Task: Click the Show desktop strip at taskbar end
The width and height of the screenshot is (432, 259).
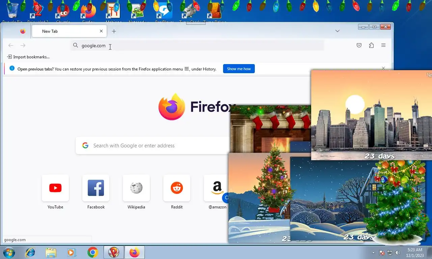Action: pyautogui.click(x=429, y=252)
